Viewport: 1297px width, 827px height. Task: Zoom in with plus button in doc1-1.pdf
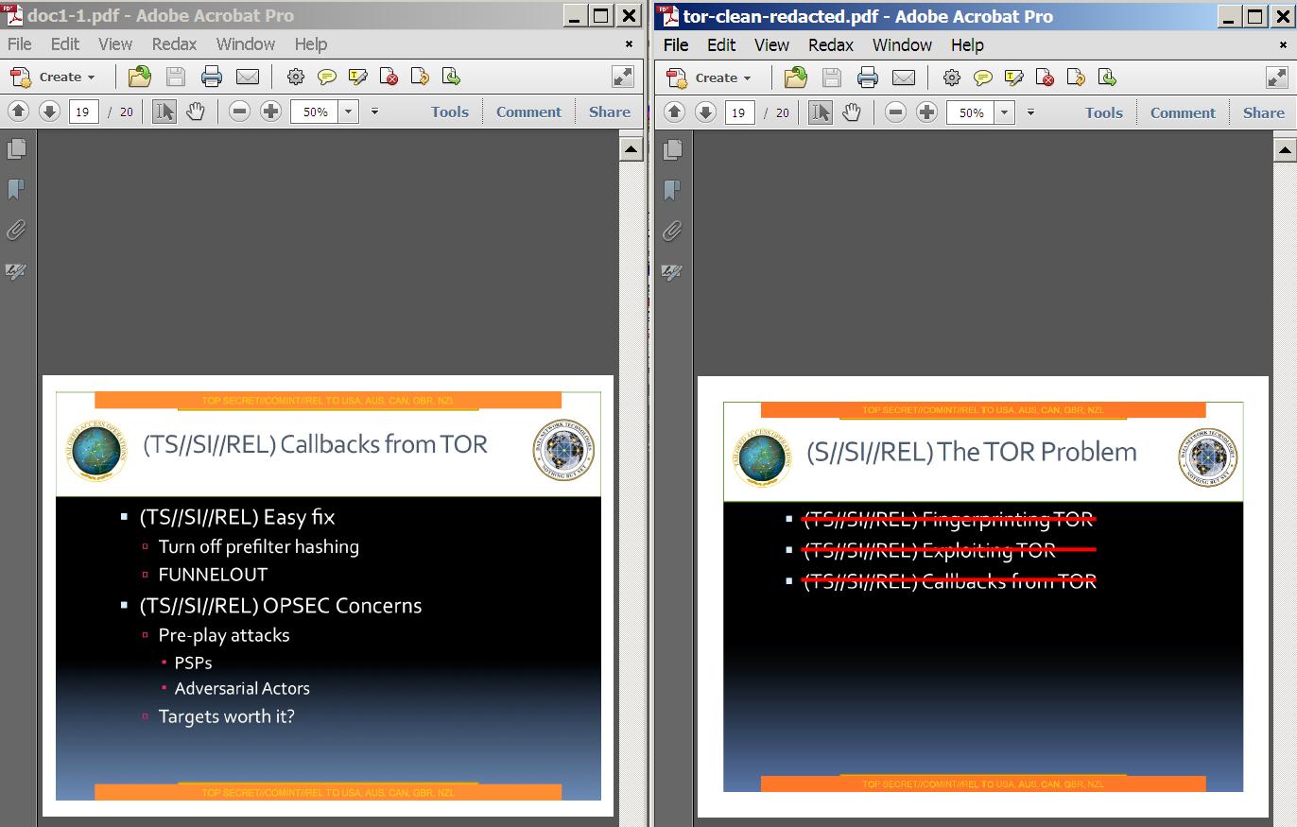click(270, 112)
